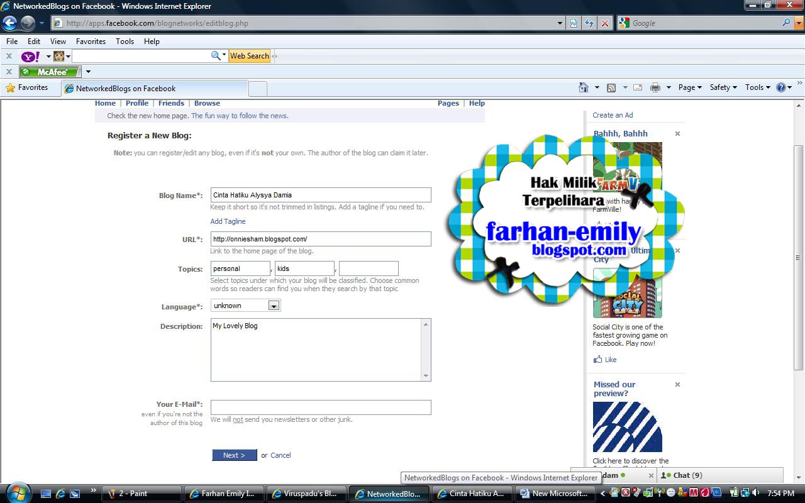Dismiss the Missed our preview ad X
Image resolution: width=805 pixels, height=503 pixels.
tap(677, 384)
